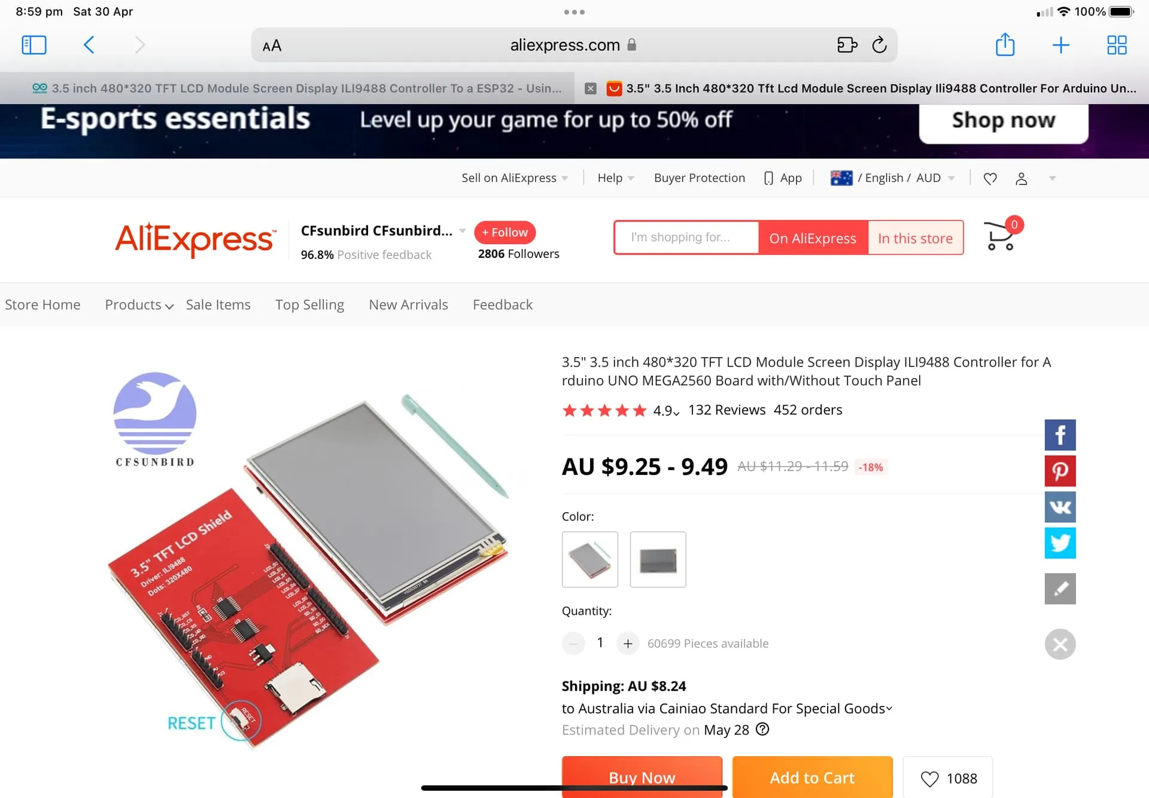Follow the CFsunbird store

click(x=504, y=232)
